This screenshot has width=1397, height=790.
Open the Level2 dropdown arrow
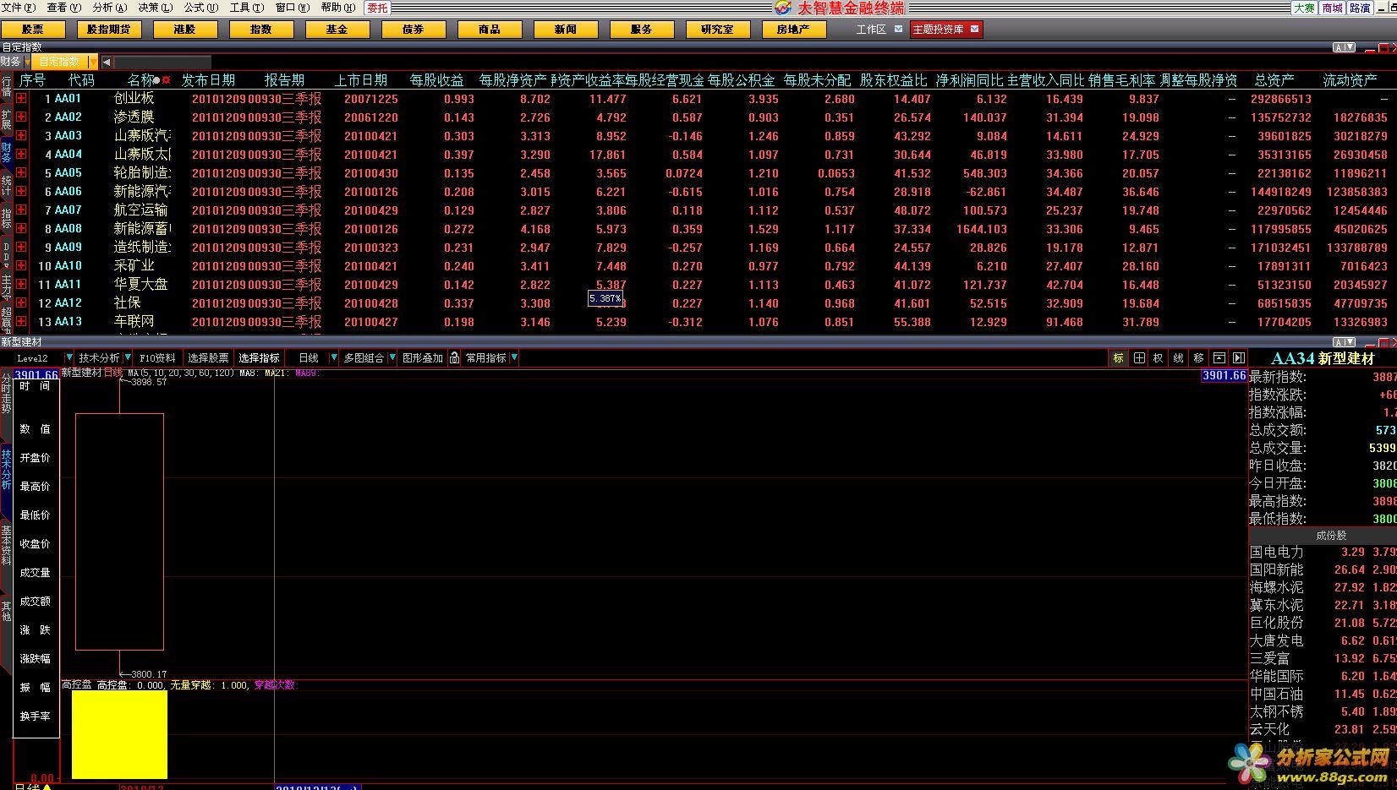point(68,358)
